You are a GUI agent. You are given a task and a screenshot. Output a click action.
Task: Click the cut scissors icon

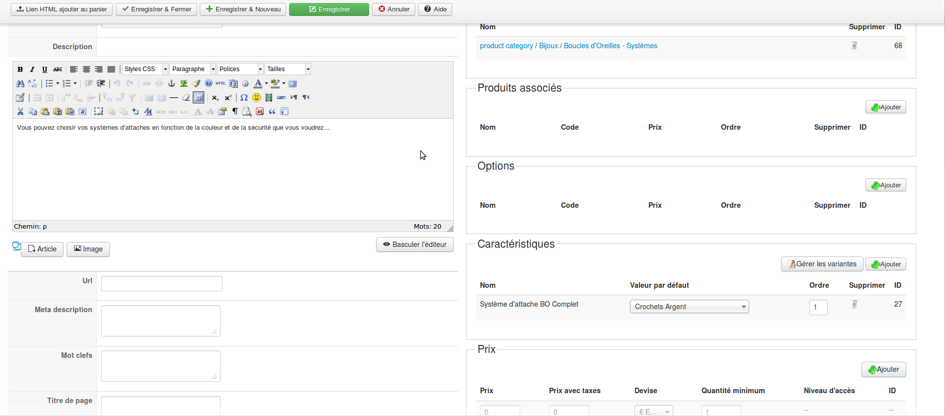tap(20, 111)
